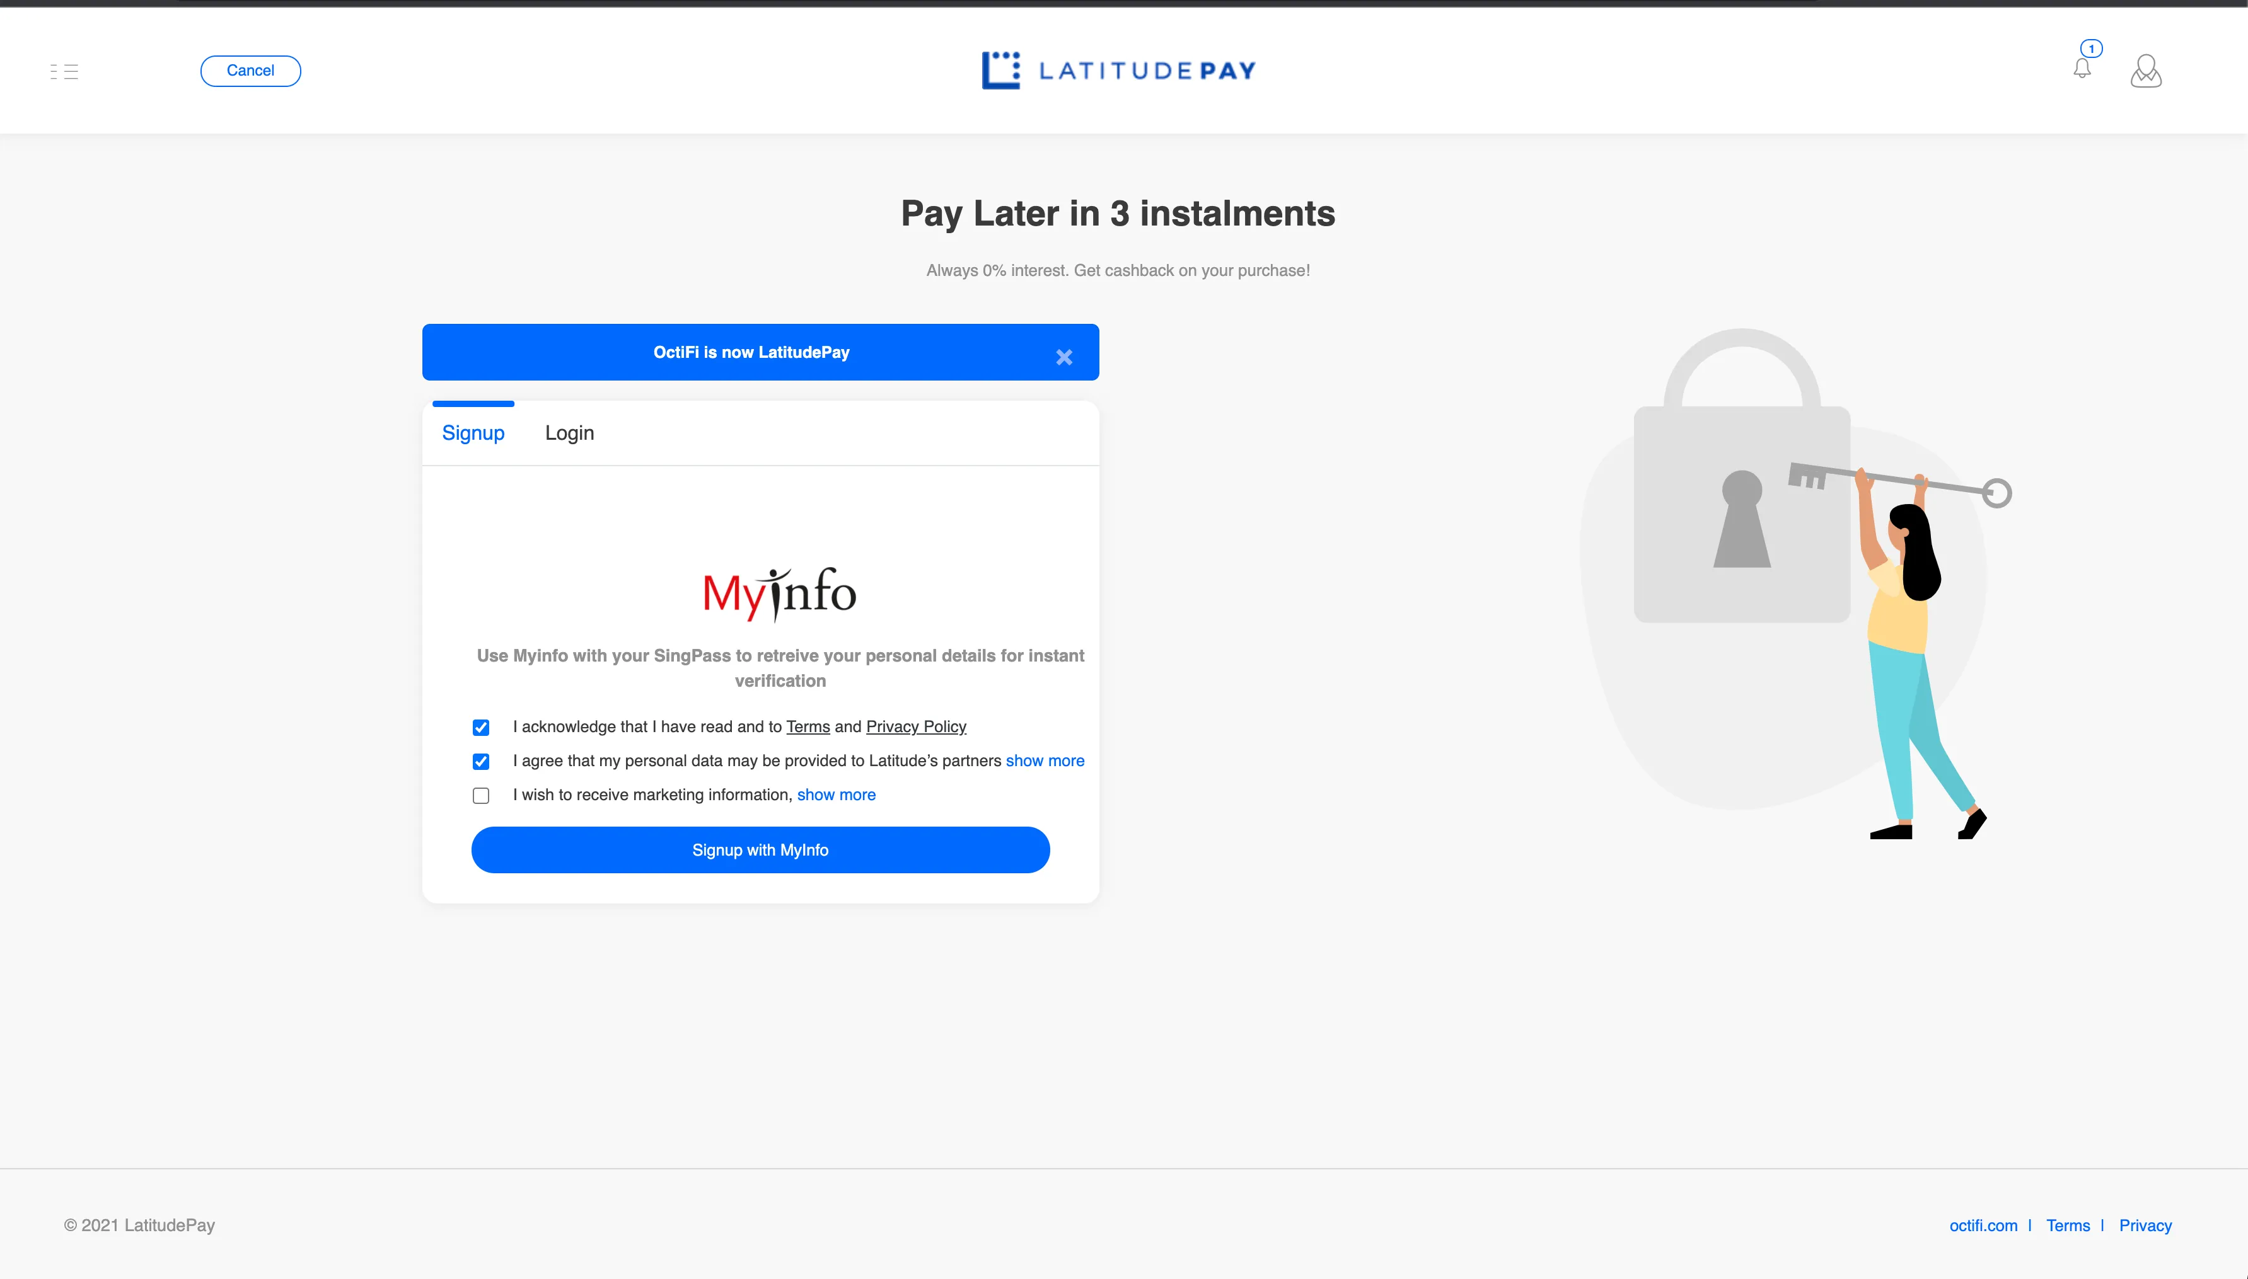The width and height of the screenshot is (2248, 1279).
Task: Open the Privacy Policy link
Action: pyautogui.click(x=916, y=726)
